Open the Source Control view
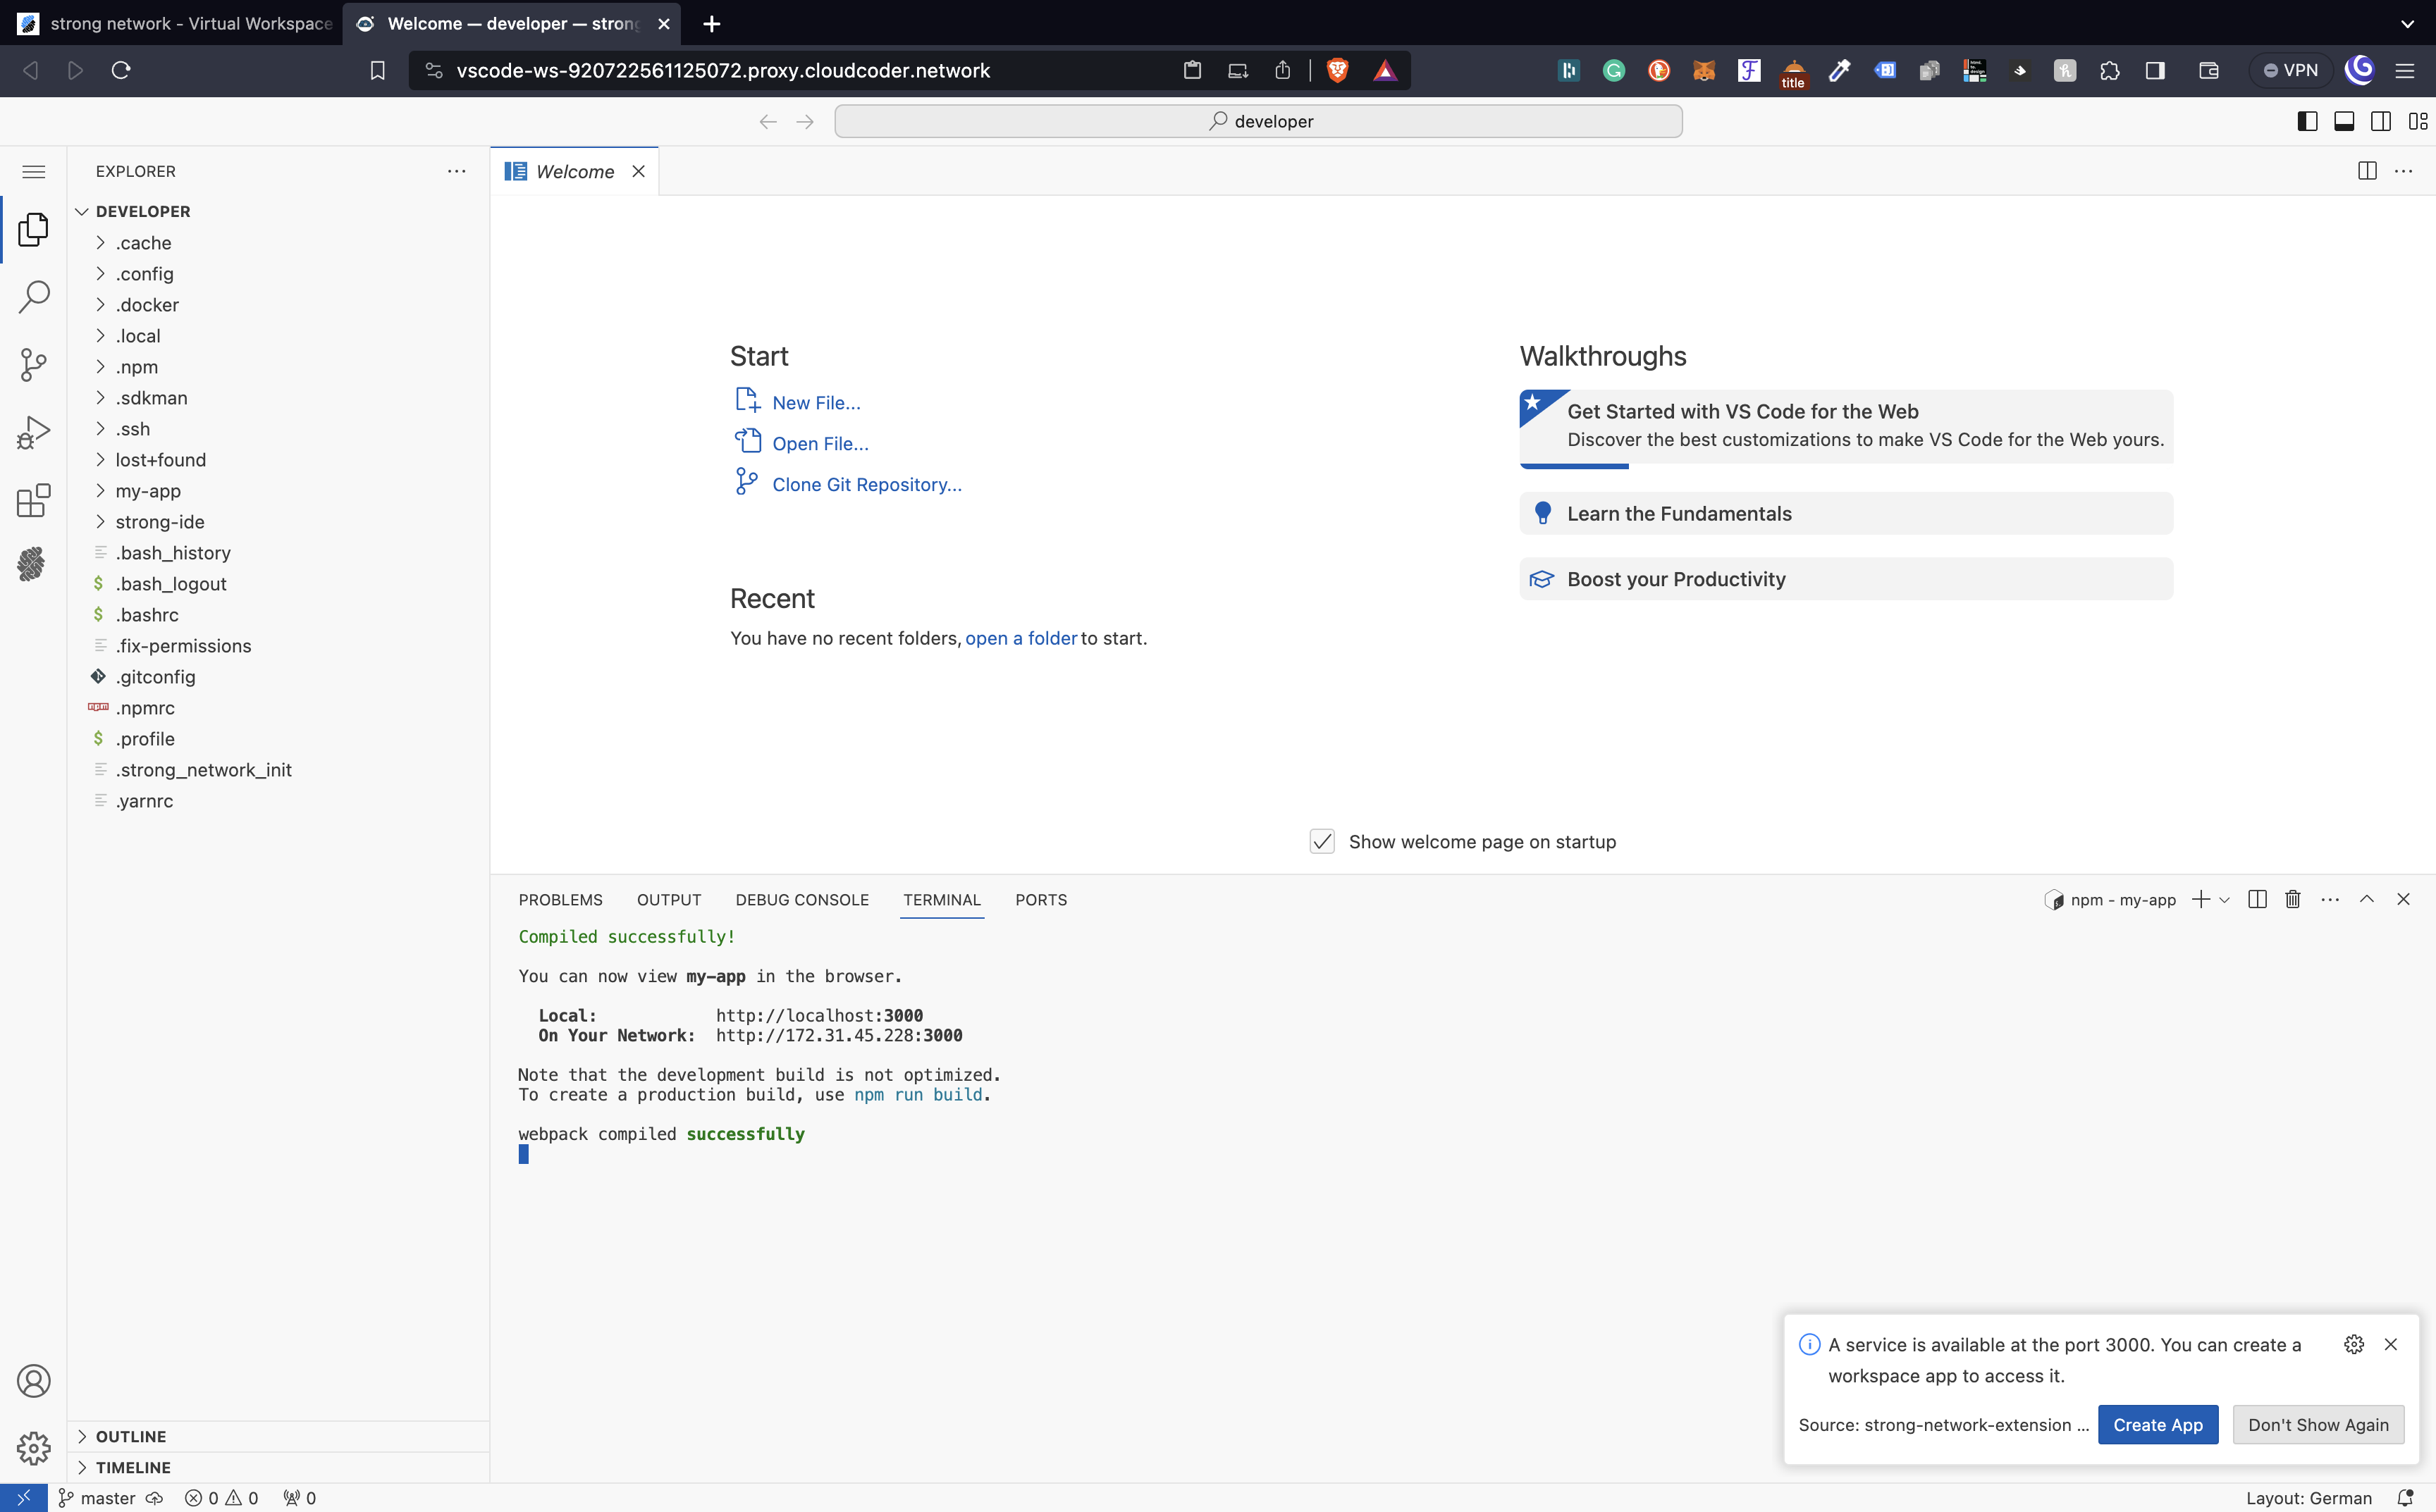The width and height of the screenshot is (2436, 1512). pyautogui.click(x=33, y=364)
